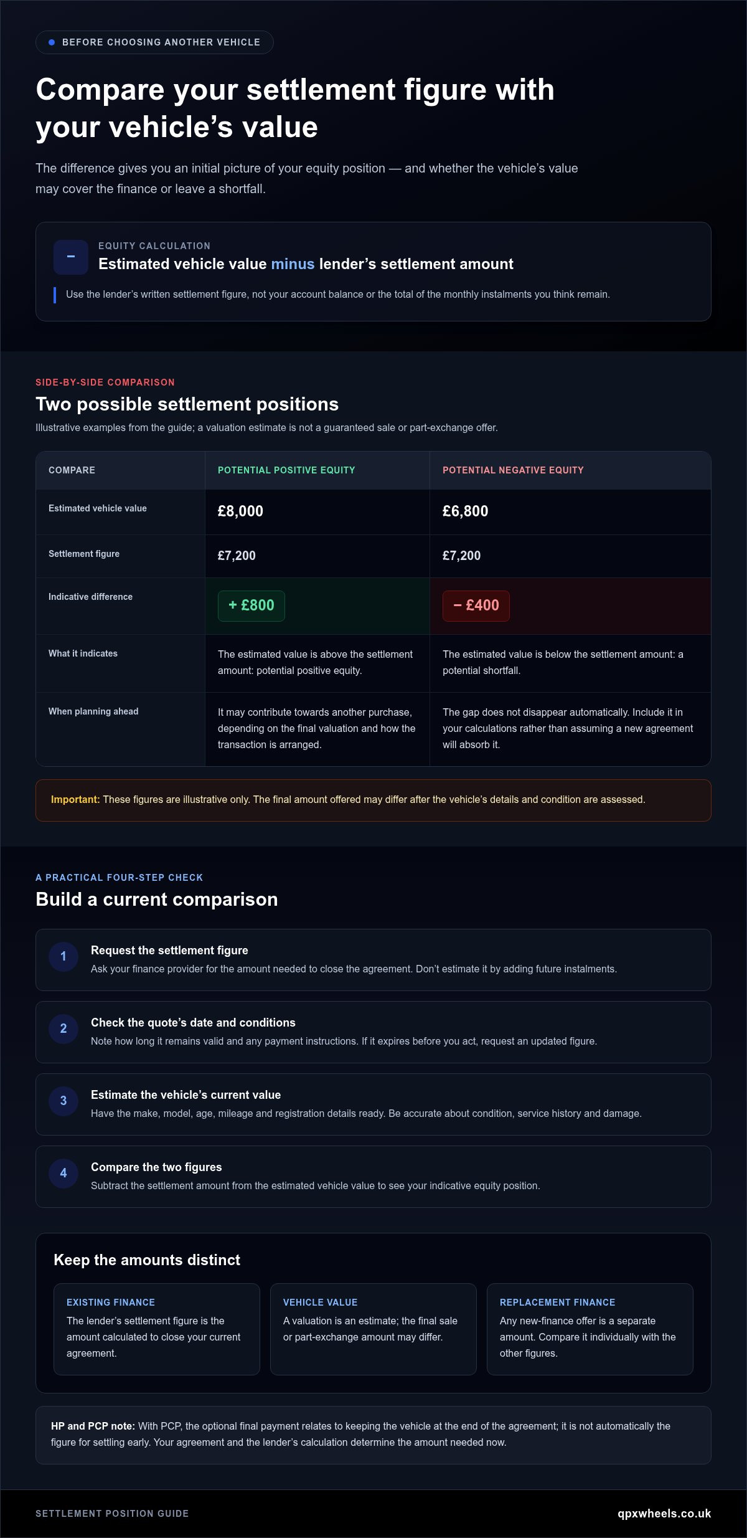The width and height of the screenshot is (747, 1538).
Task: Open the qpxwheels.co.uk footer link
Action: pos(664,1513)
